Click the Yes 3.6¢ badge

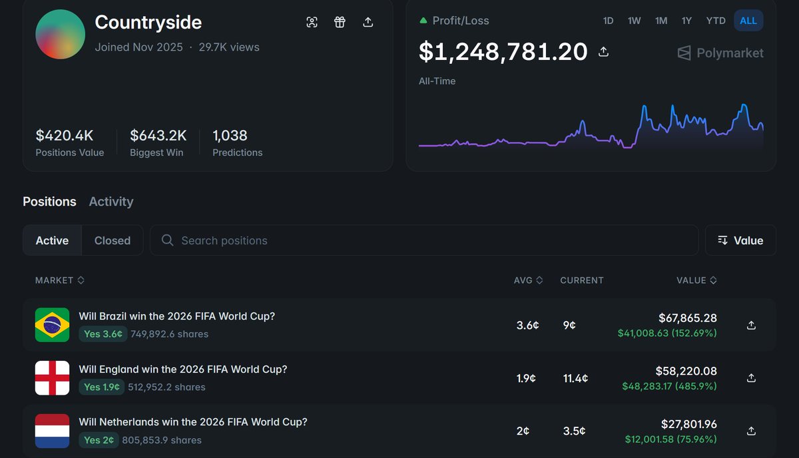[x=103, y=334]
